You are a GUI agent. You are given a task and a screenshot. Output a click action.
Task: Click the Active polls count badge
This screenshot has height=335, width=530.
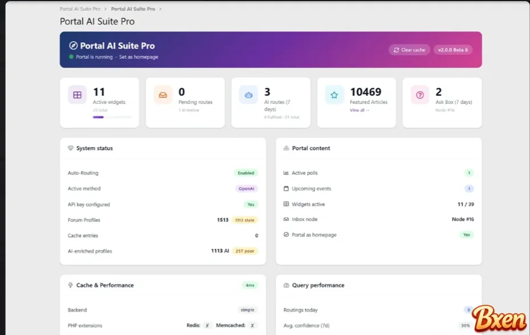pyautogui.click(x=469, y=173)
